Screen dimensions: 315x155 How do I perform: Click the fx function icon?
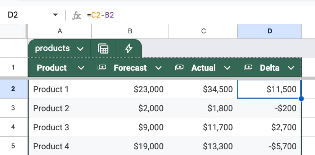click(x=77, y=15)
